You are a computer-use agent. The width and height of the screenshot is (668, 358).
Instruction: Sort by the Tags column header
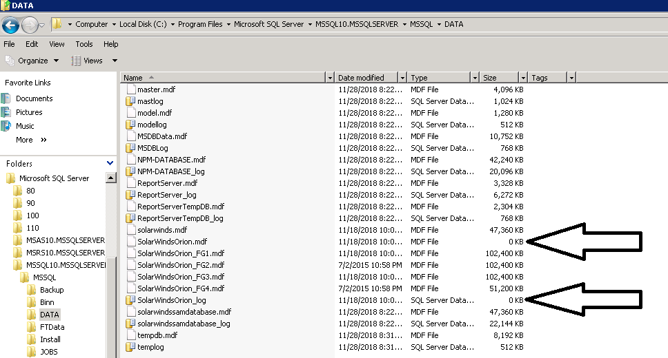[547, 78]
